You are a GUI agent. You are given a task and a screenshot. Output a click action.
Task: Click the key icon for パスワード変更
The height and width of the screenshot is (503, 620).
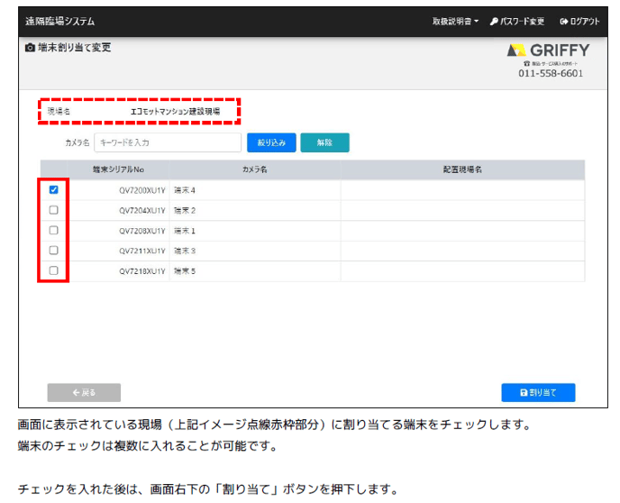[495, 21]
